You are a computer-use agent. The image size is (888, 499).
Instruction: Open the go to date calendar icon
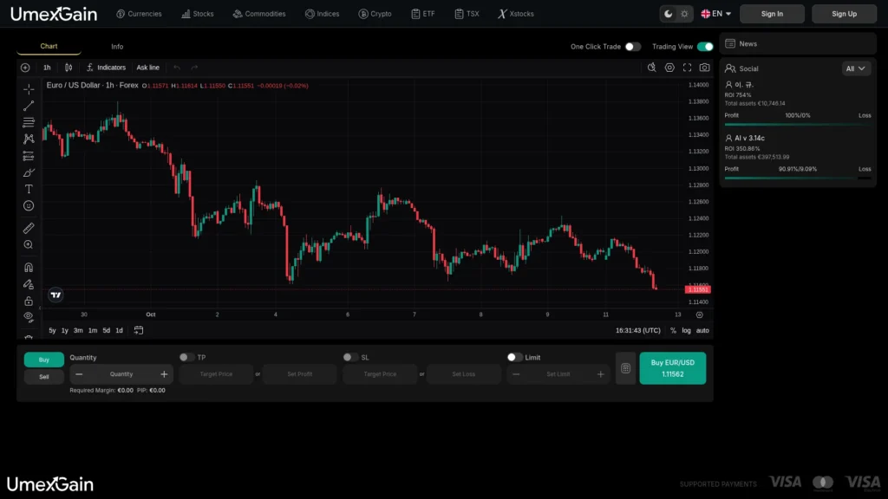coord(138,330)
